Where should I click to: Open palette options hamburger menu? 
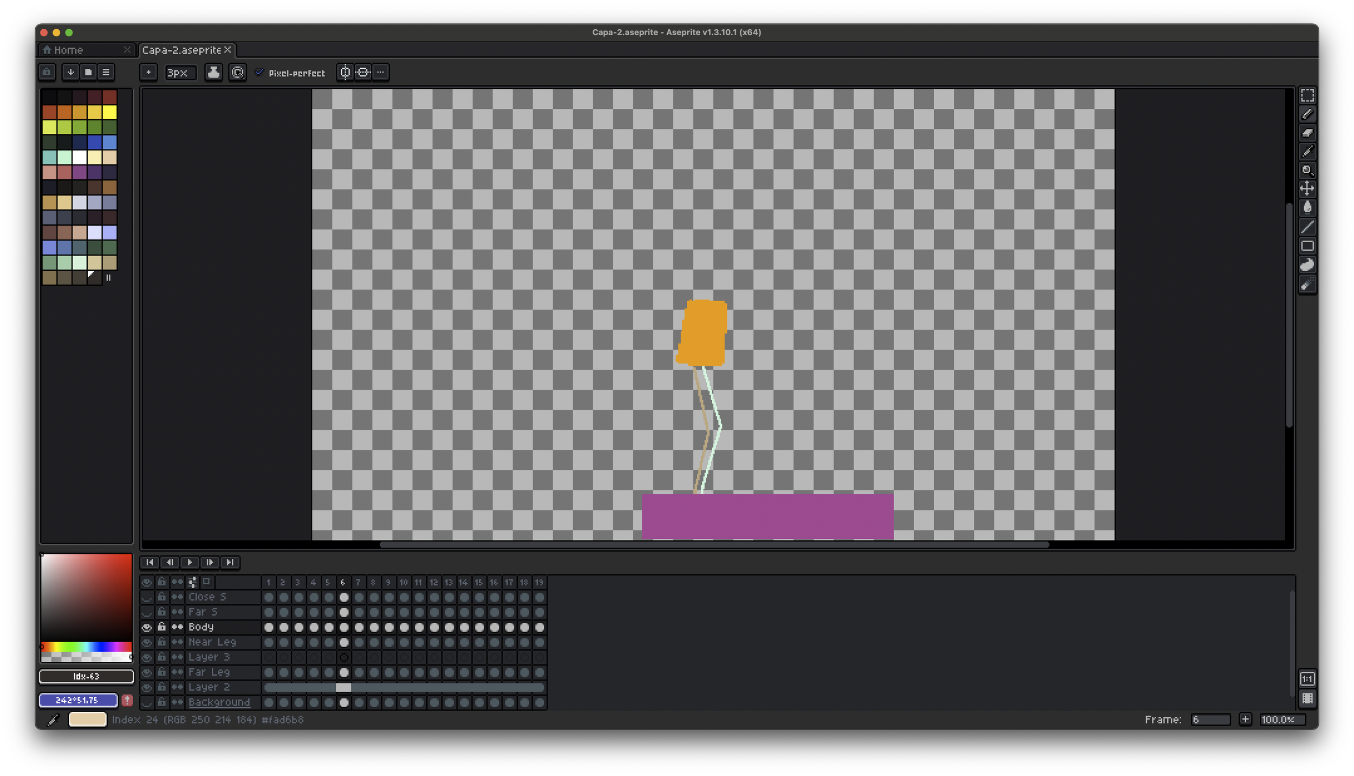click(106, 72)
